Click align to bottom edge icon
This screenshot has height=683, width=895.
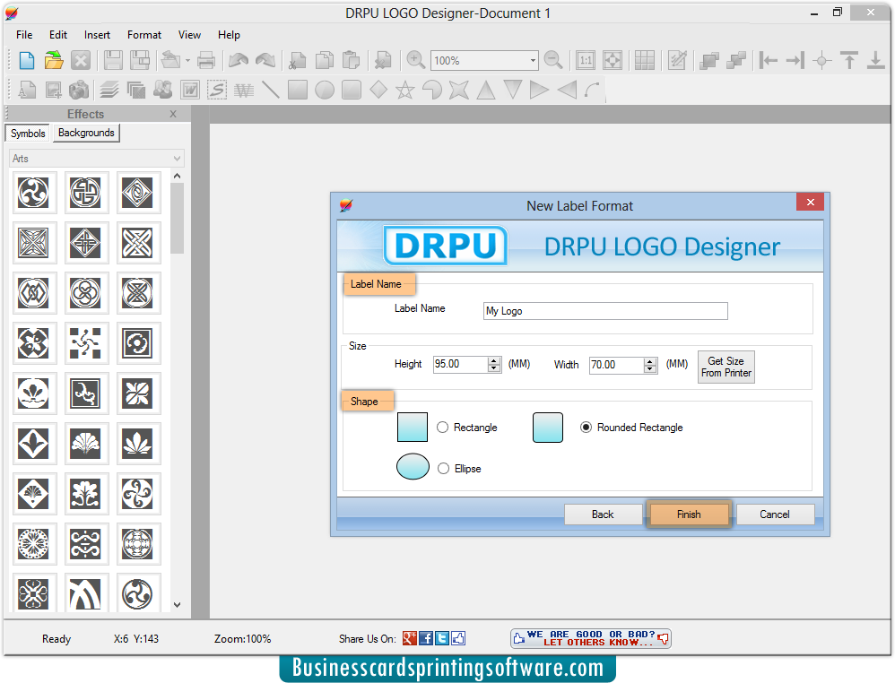coord(875,60)
